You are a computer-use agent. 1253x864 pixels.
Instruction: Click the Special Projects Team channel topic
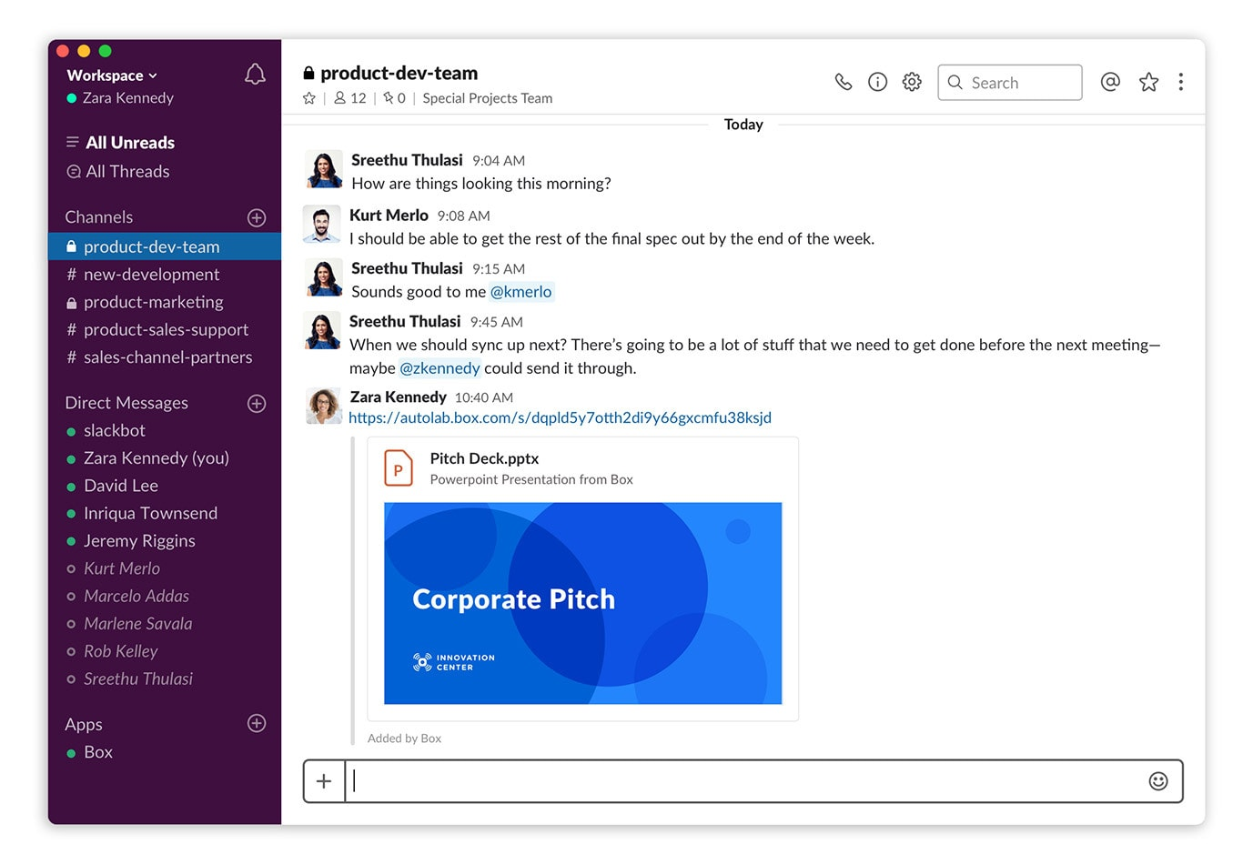click(487, 98)
